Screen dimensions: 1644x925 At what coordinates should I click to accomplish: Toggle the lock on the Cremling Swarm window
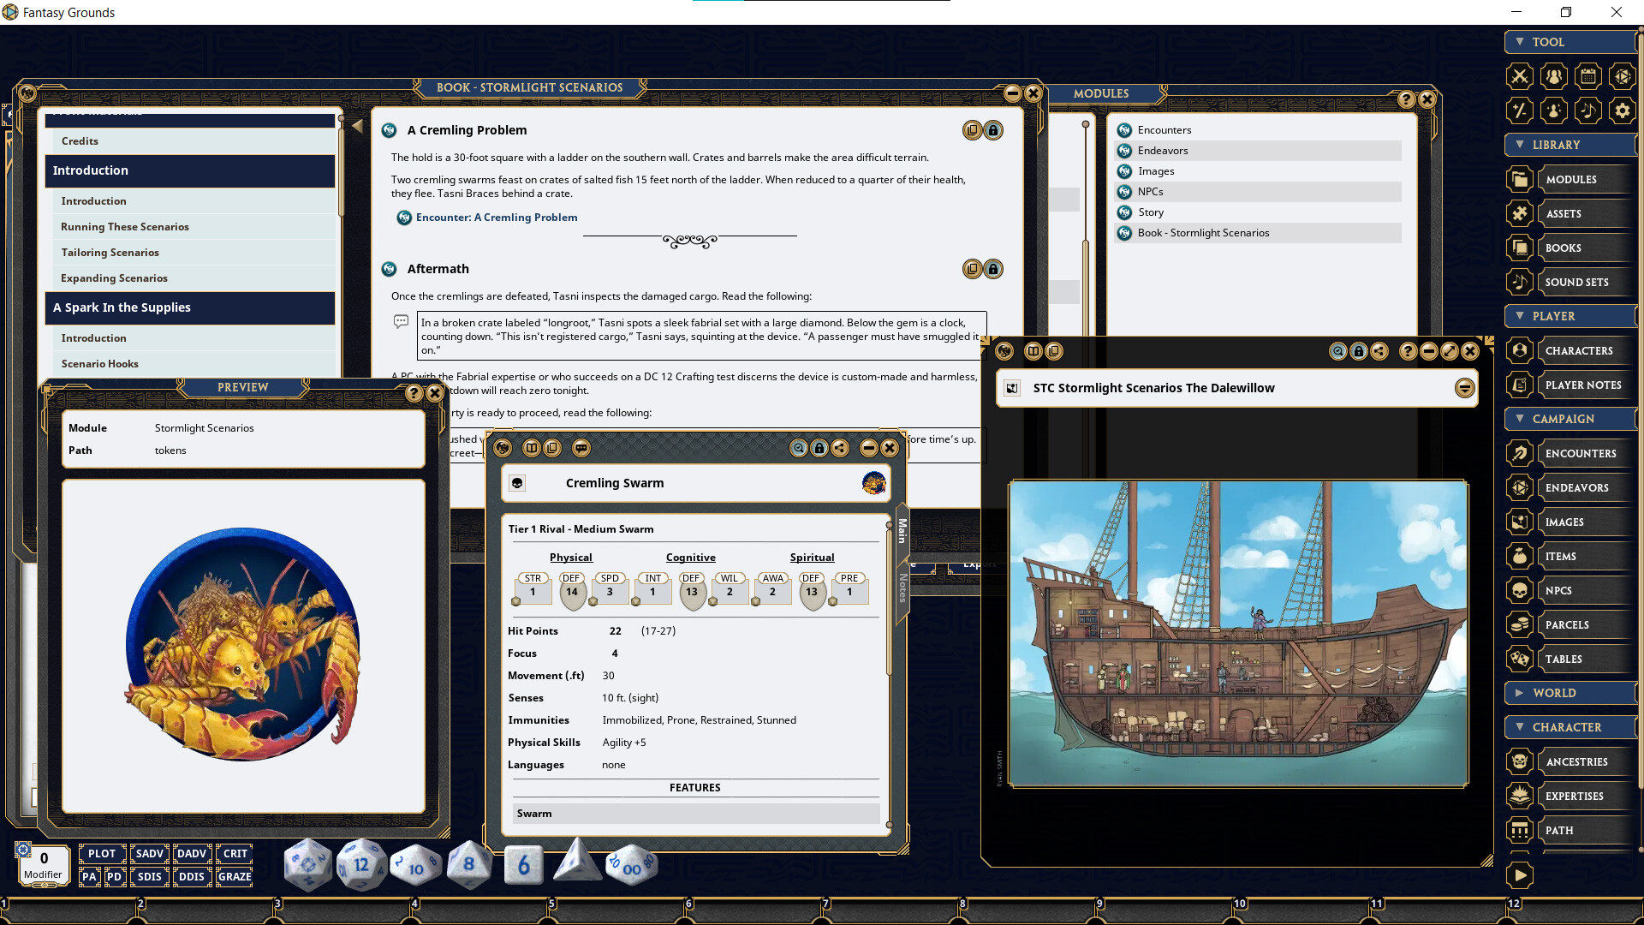click(x=820, y=448)
